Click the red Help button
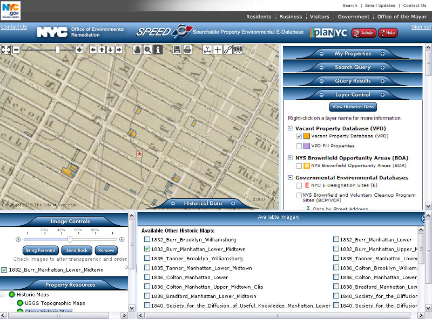Screen dimensions: 432x319 [388, 33]
